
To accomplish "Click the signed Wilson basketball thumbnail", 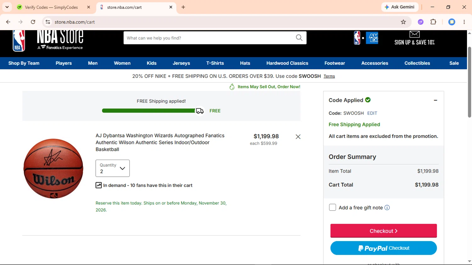I will point(53,168).
